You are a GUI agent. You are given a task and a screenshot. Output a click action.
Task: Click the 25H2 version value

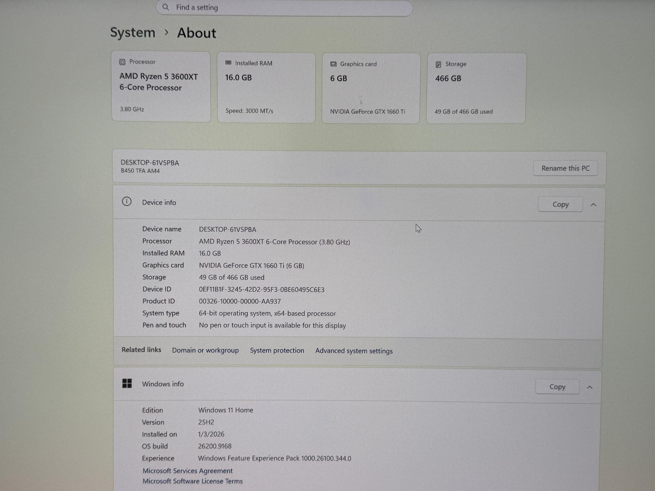(206, 422)
